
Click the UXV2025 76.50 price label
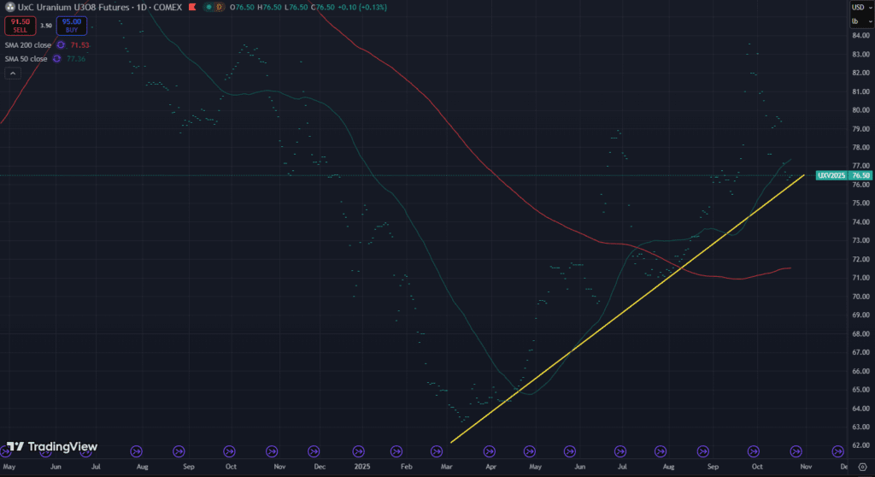pos(843,175)
